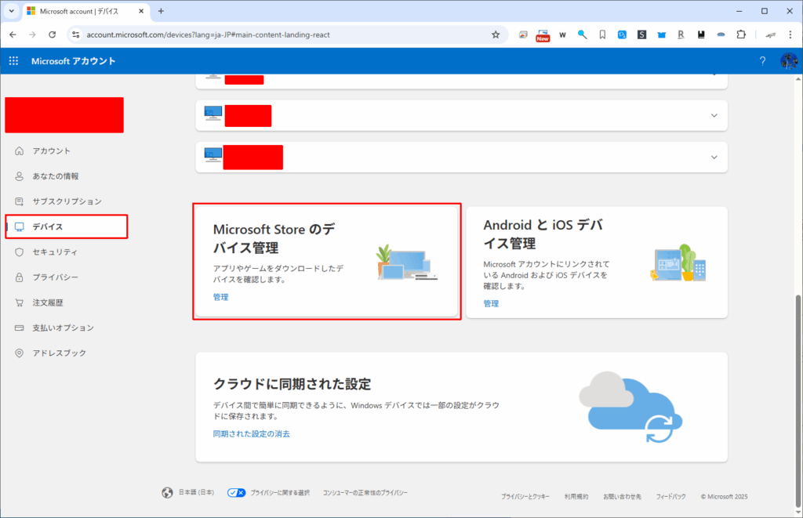Image resolution: width=803 pixels, height=518 pixels.
Task: Open セキュリティ in the sidebar
Action: pos(55,252)
